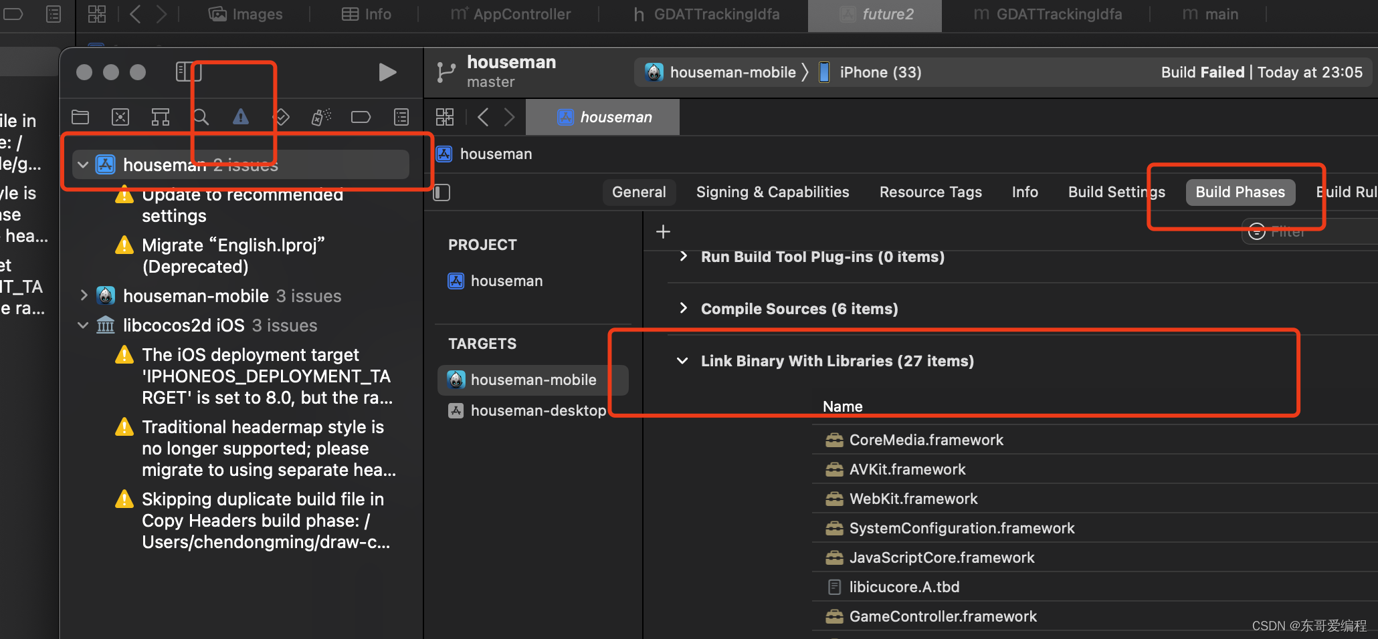The height and width of the screenshot is (639, 1378).
Task: Expand Run Build Tool Plug-ins phase
Action: [x=683, y=257]
